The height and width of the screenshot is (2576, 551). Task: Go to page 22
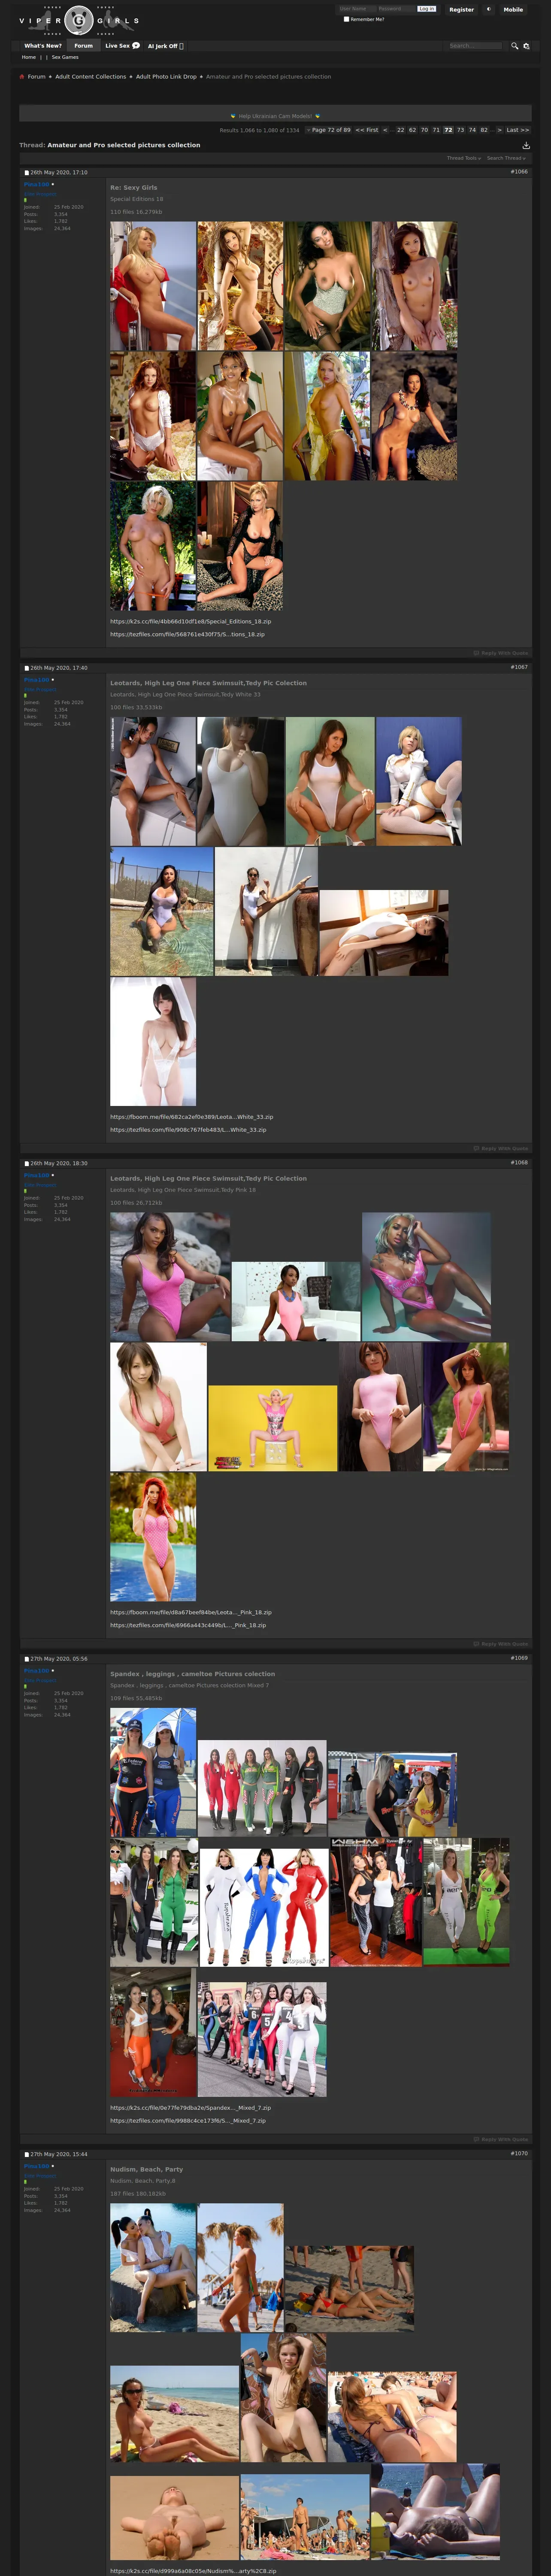[400, 130]
